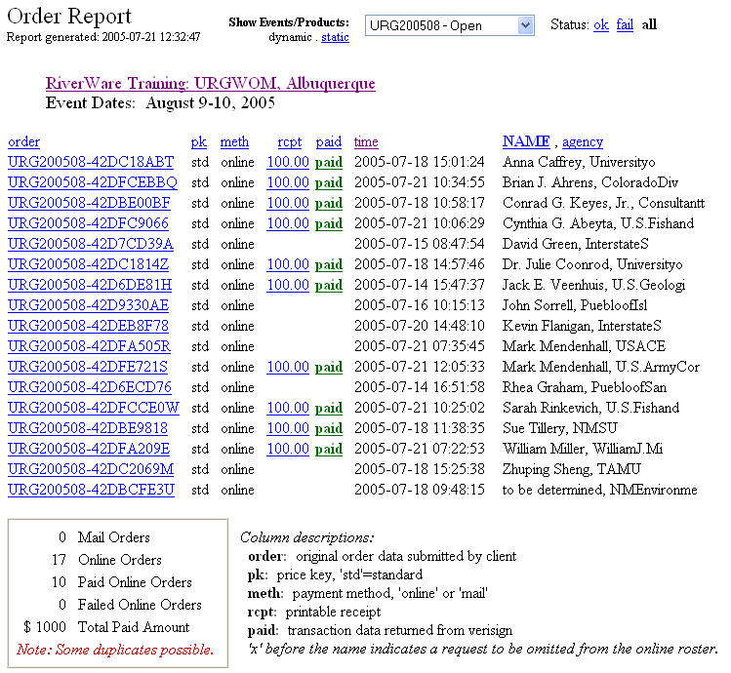Open order URG200508-42D6DE81H
The height and width of the screenshot is (673, 731).
click(90, 285)
